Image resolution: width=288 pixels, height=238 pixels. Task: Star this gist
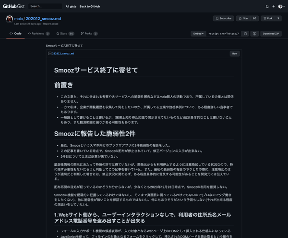243,18
